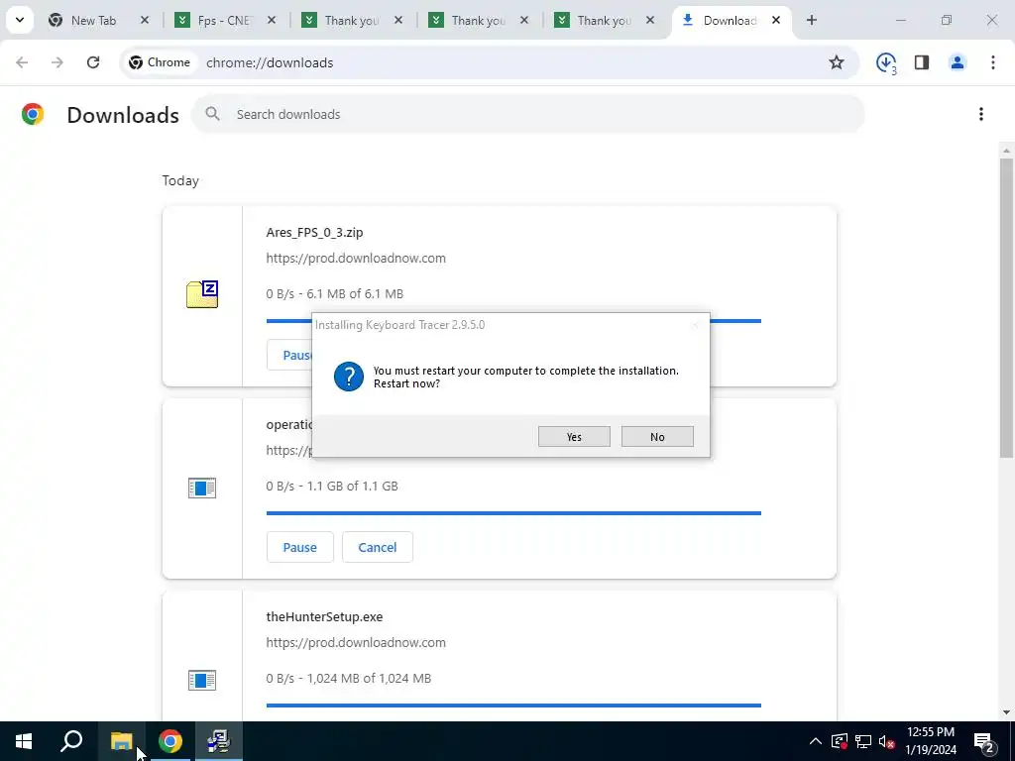
Task: Click the Chrome logo beside Downloads
Action: (x=33, y=114)
